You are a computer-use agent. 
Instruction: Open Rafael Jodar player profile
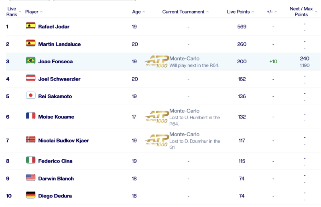54,26
